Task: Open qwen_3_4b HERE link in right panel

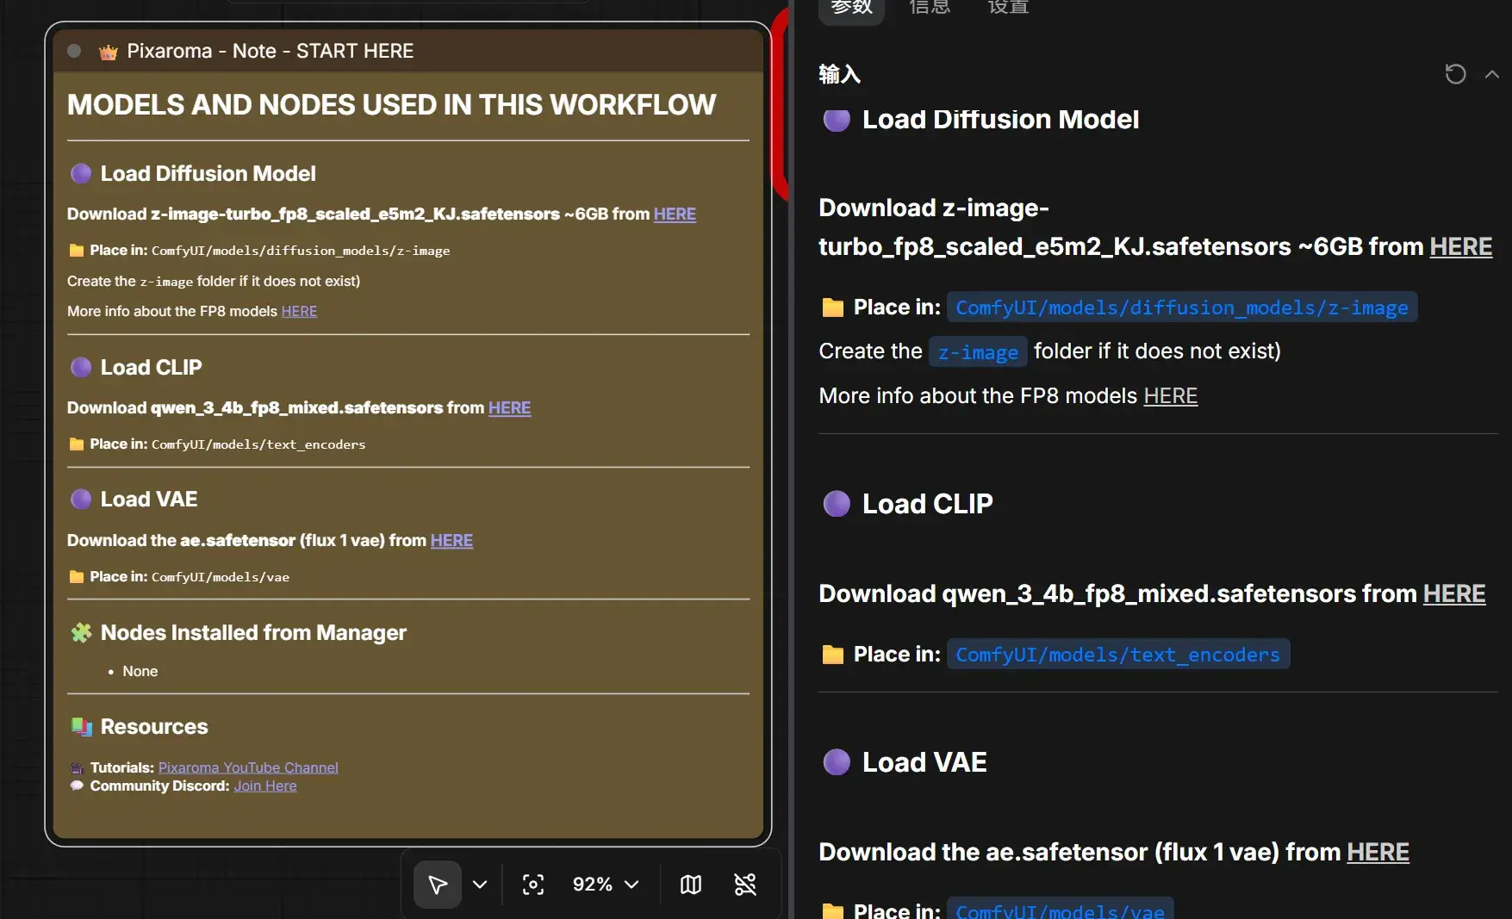Action: click(1453, 593)
